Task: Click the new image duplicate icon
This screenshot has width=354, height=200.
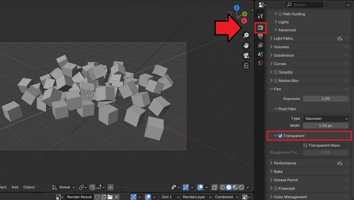Action: pos(104,197)
